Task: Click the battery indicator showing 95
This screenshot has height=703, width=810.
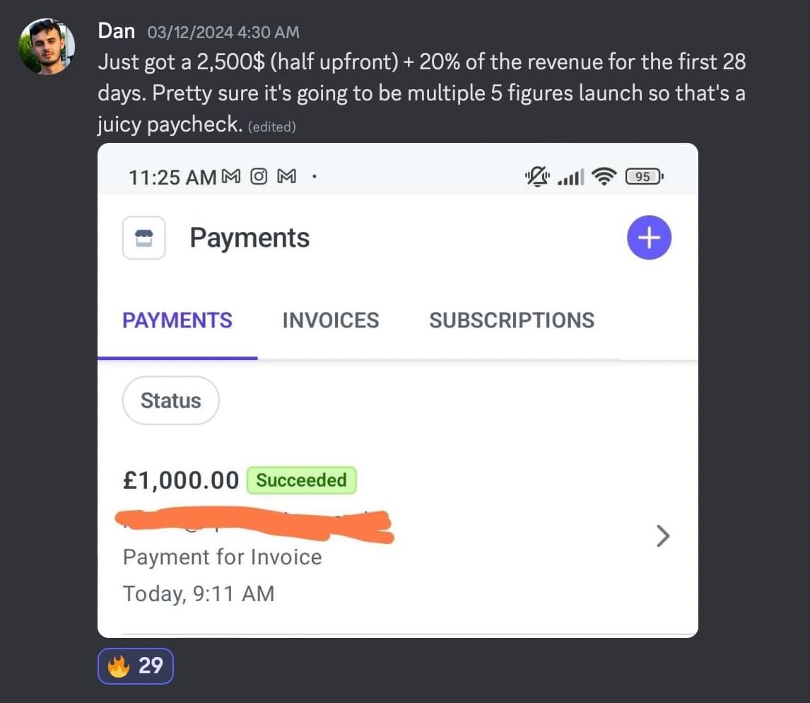Action: click(643, 177)
